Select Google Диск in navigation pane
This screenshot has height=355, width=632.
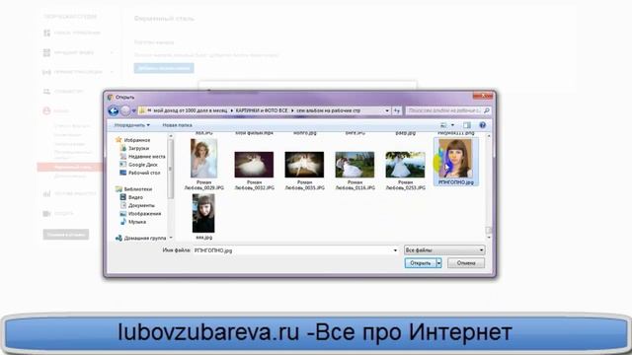[142, 165]
